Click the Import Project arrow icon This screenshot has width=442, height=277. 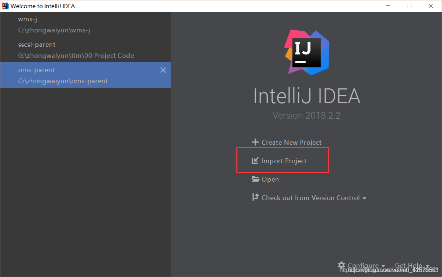point(255,161)
